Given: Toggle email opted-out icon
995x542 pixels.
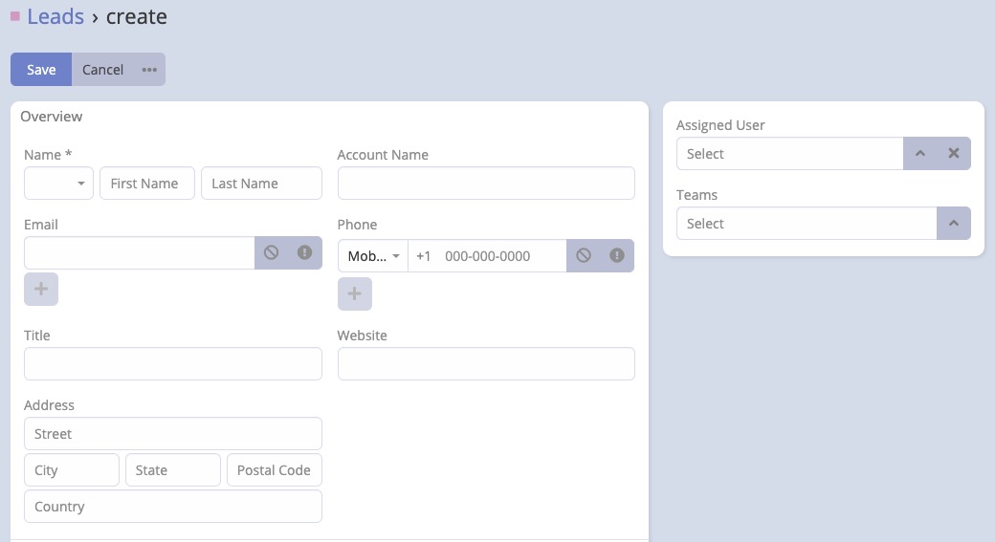Looking at the screenshot, I should pyautogui.click(x=272, y=253).
